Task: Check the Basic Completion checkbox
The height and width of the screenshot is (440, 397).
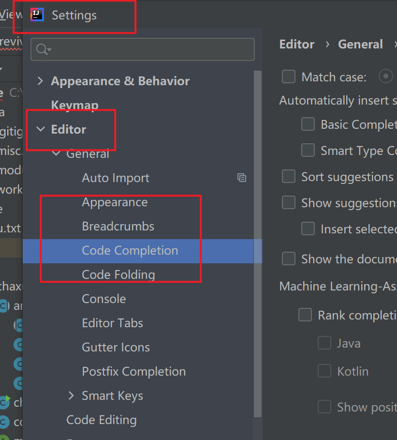Action: click(308, 124)
